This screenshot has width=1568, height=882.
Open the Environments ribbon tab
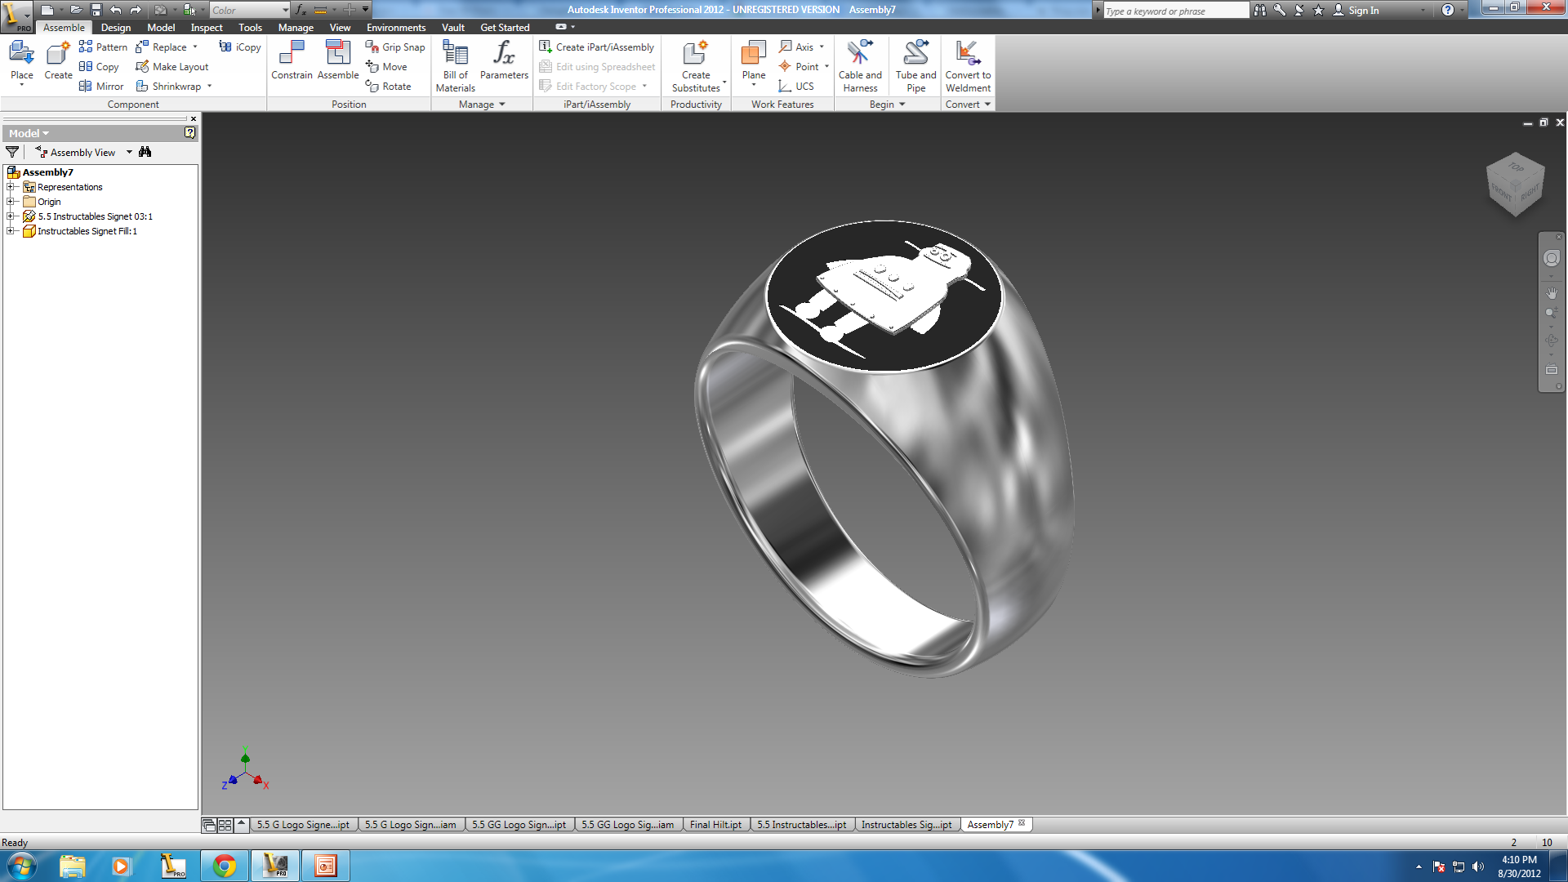point(396,27)
